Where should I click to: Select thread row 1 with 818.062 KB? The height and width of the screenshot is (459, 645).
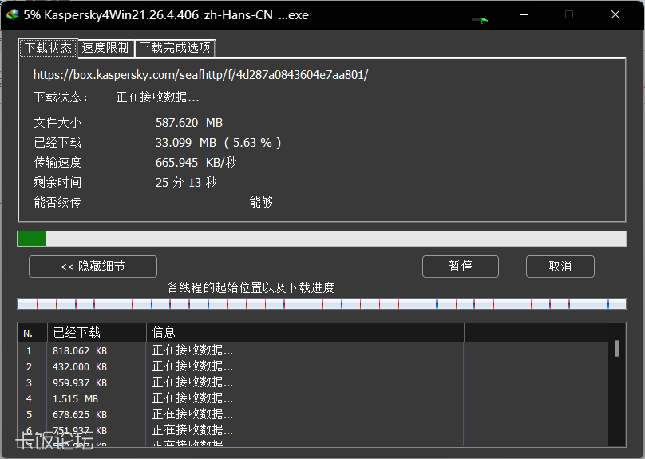313,350
